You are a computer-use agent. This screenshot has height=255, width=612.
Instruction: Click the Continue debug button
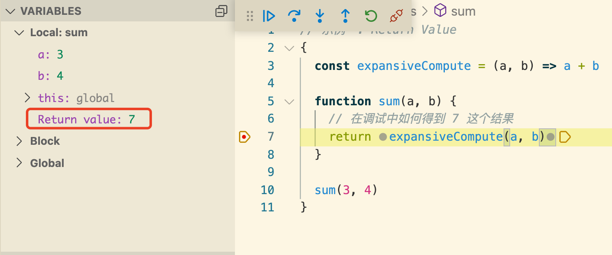click(269, 16)
